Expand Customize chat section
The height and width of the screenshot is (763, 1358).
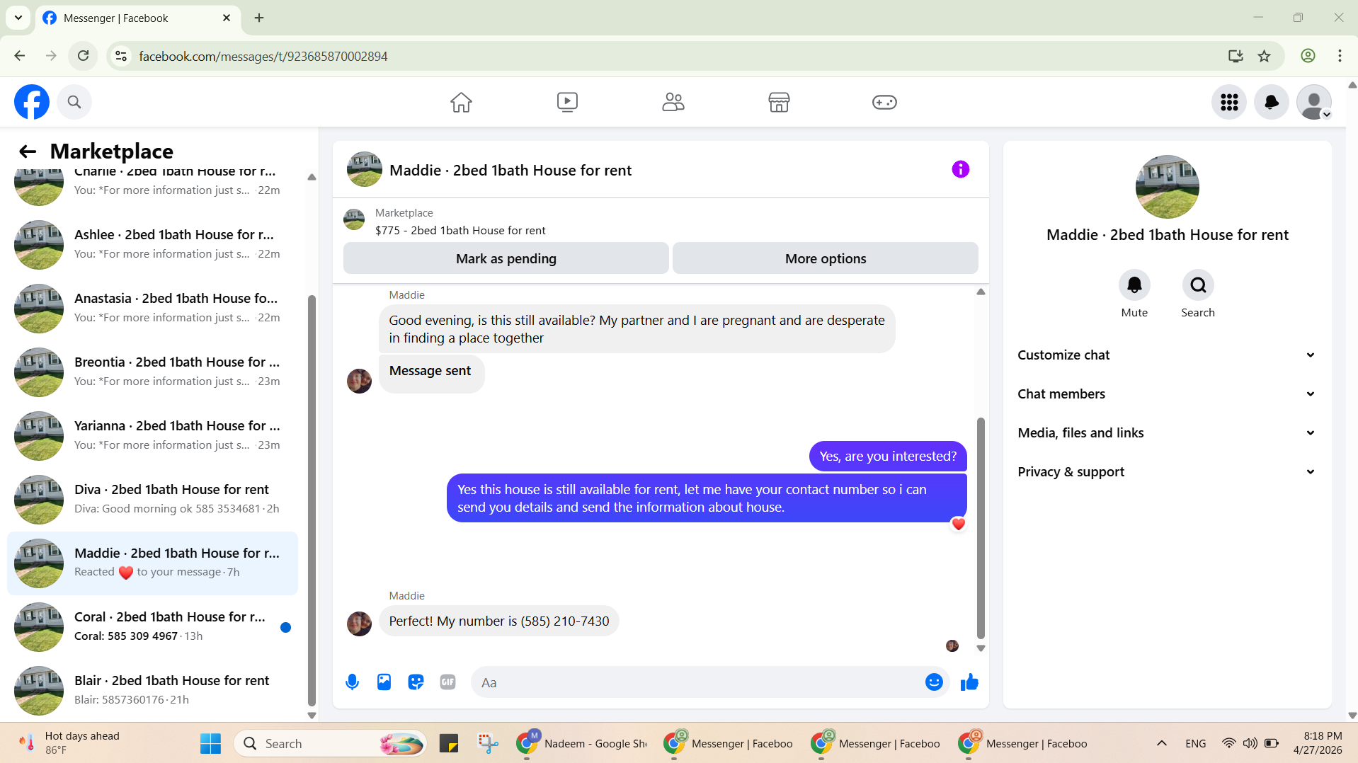pos(1167,355)
